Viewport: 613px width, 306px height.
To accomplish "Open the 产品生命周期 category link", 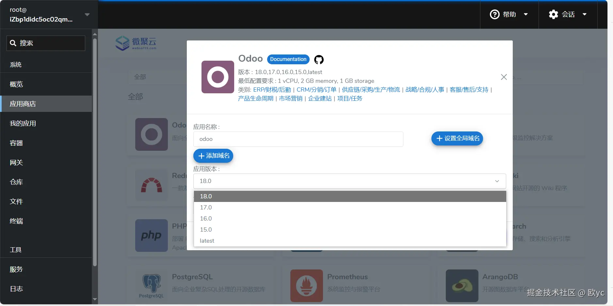I will click(x=256, y=99).
